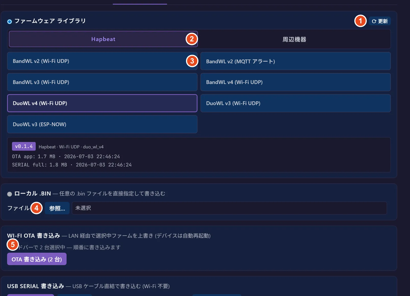The width and height of the screenshot is (410, 296).
Task: Click the USB SERIAL 書き込み heading
Action: coord(36,286)
